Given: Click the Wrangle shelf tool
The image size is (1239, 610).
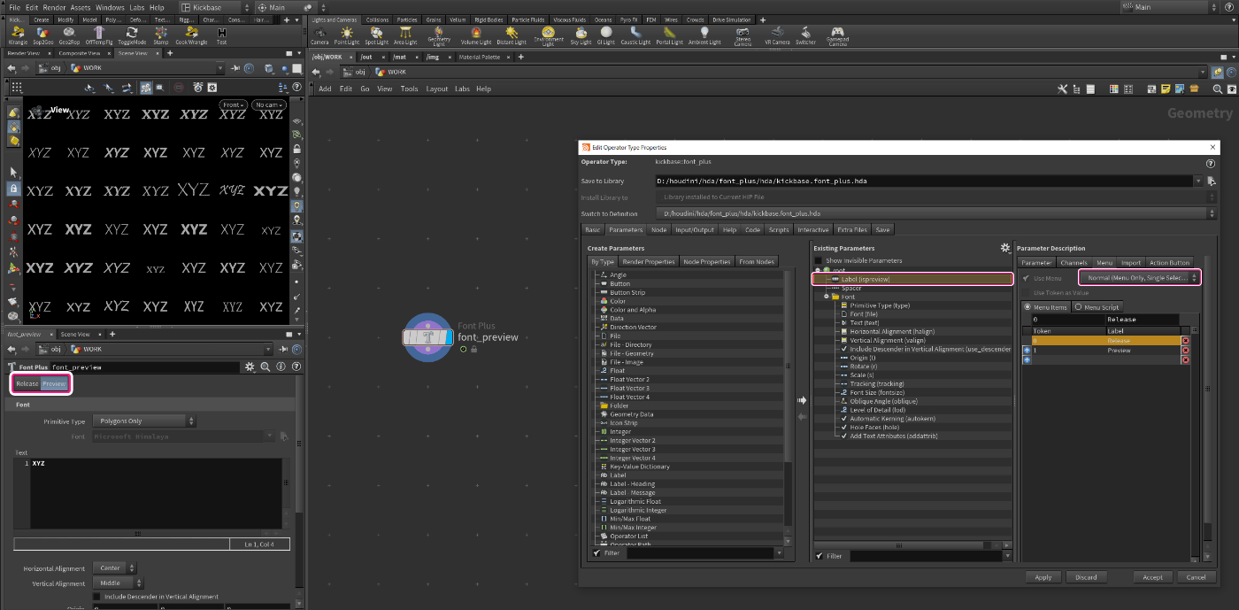Looking at the screenshot, I should [18, 35].
